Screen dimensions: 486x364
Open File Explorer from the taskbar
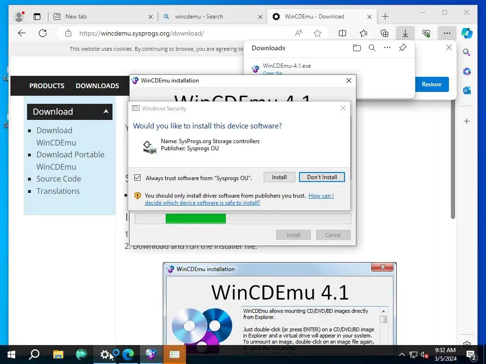(x=58, y=355)
